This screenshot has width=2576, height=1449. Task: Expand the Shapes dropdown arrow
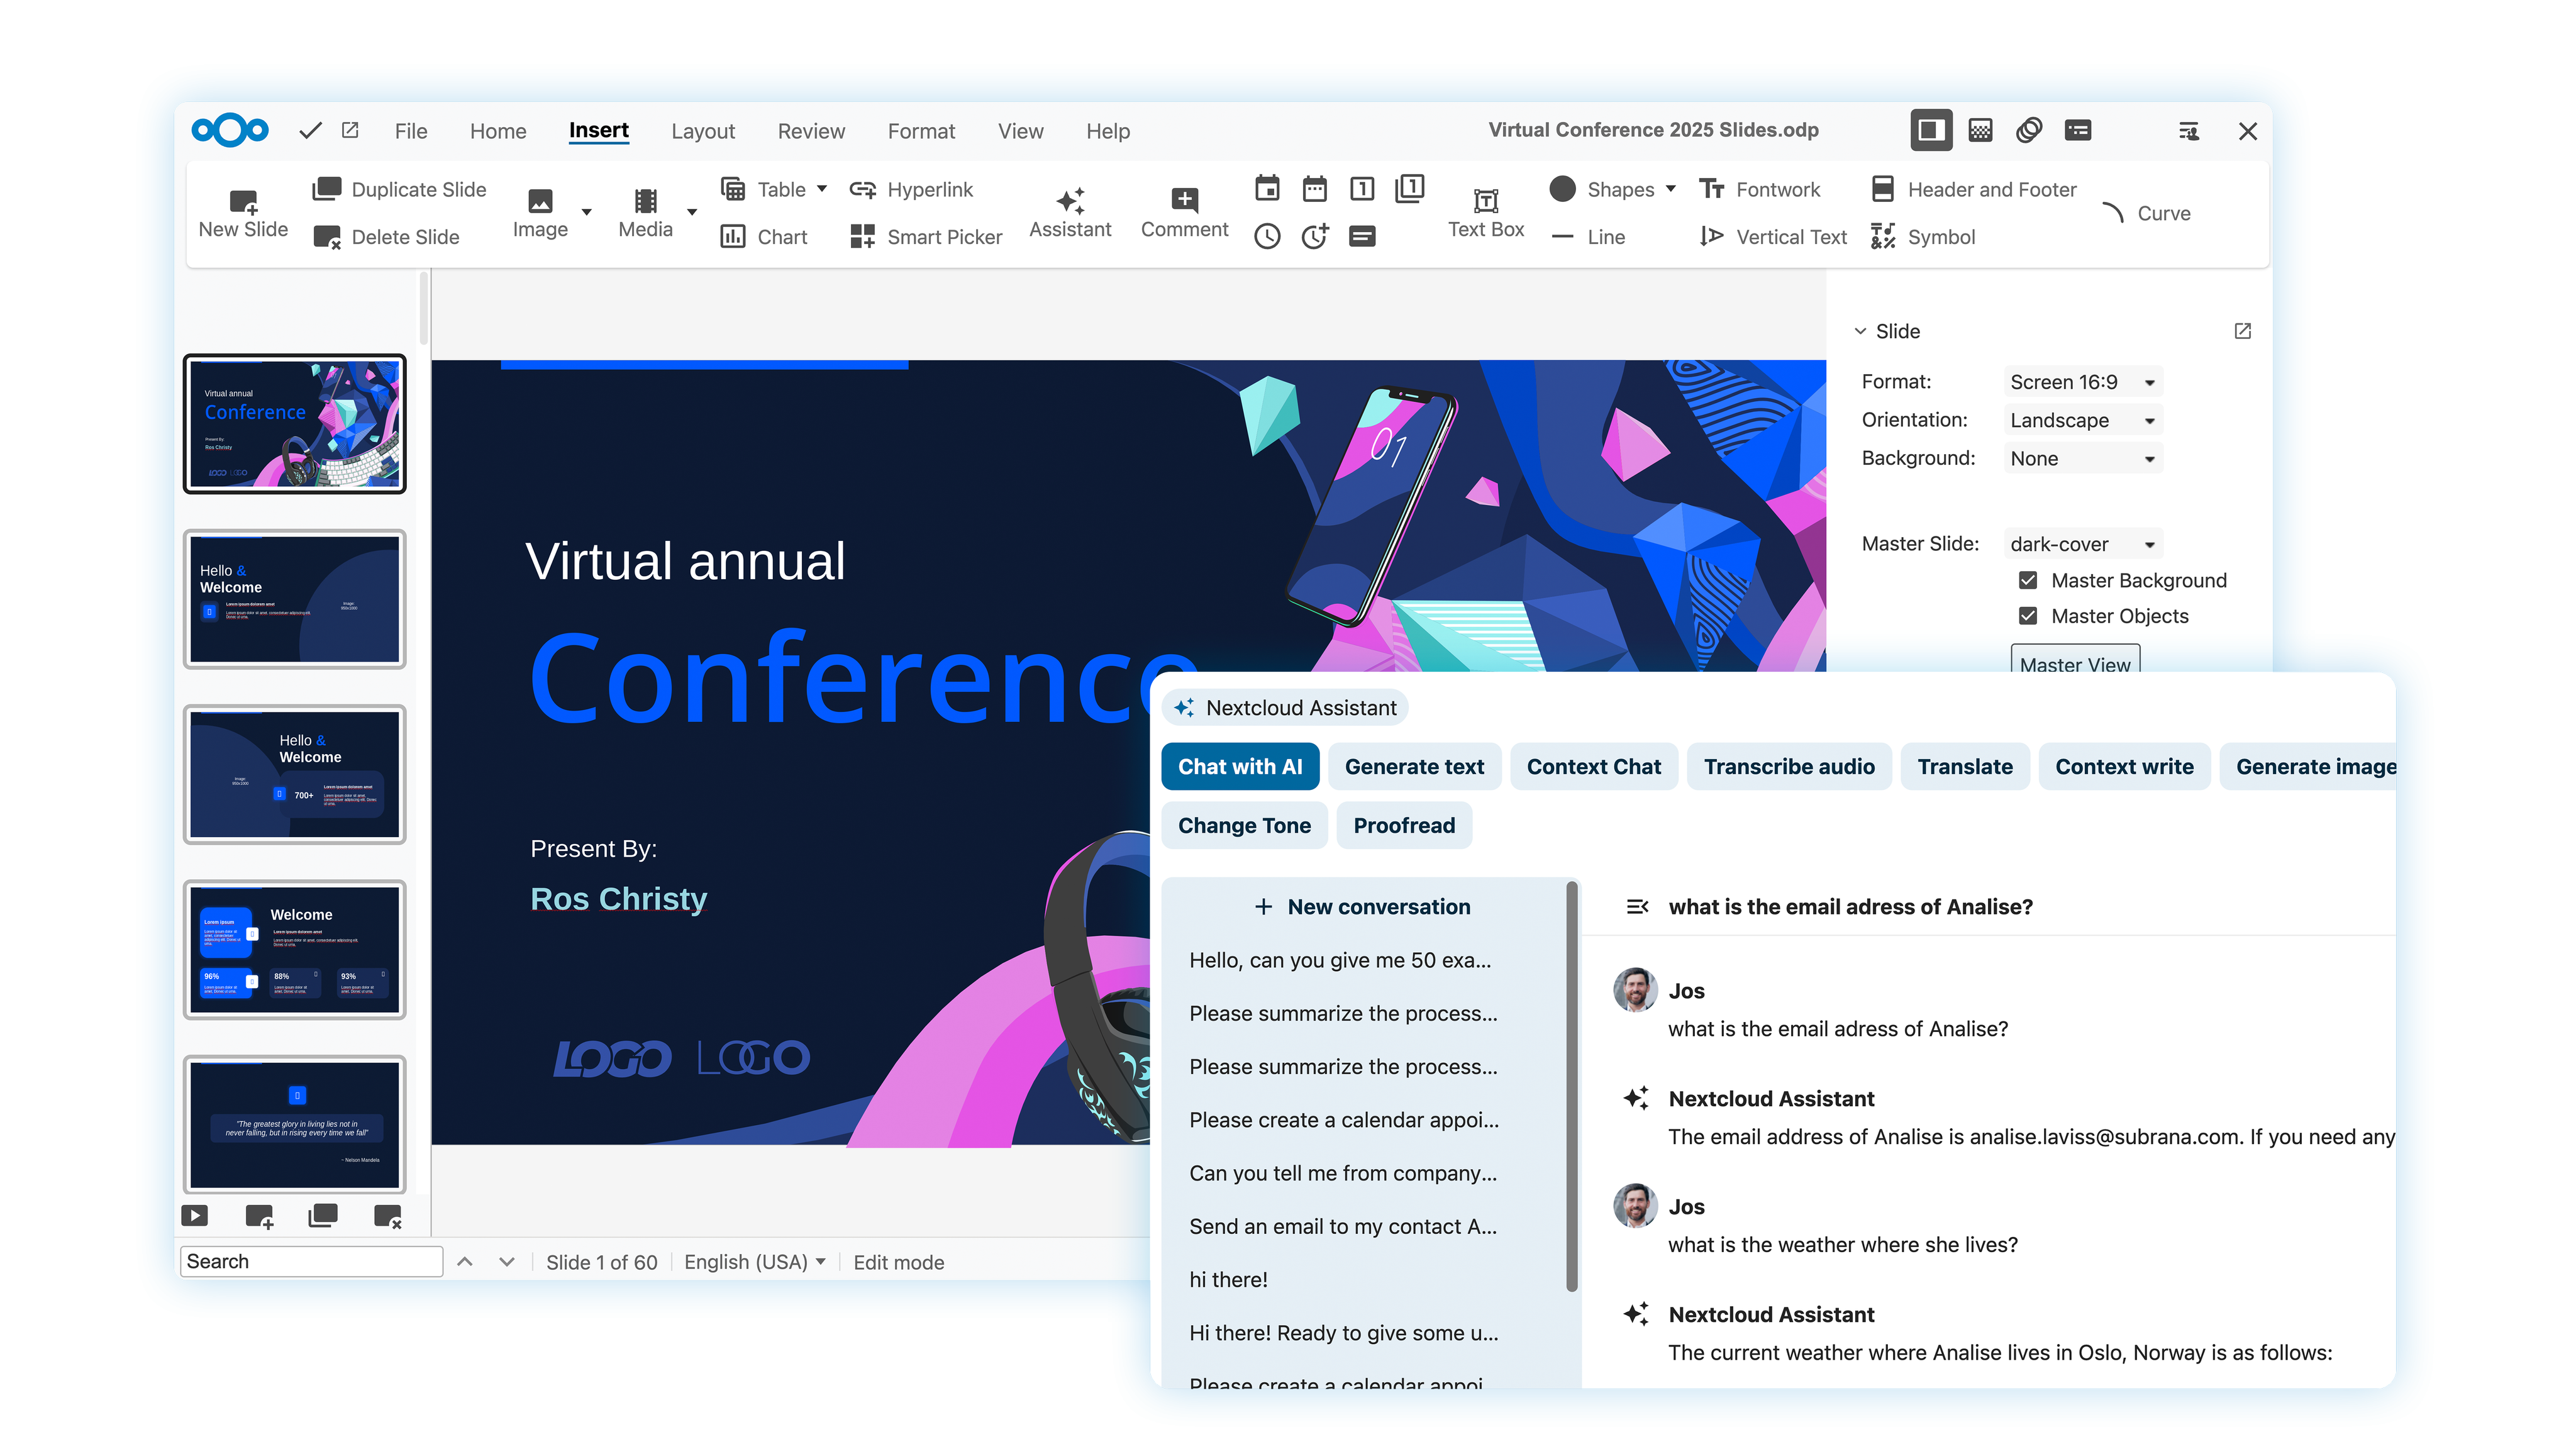pyautogui.click(x=1670, y=188)
